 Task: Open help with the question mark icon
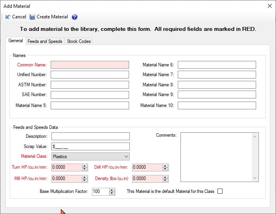coord(74,17)
